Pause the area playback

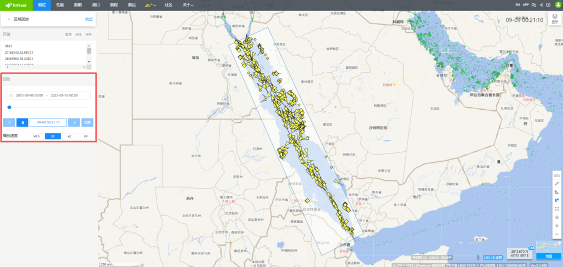pyautogui.click(x=22, y=122)
